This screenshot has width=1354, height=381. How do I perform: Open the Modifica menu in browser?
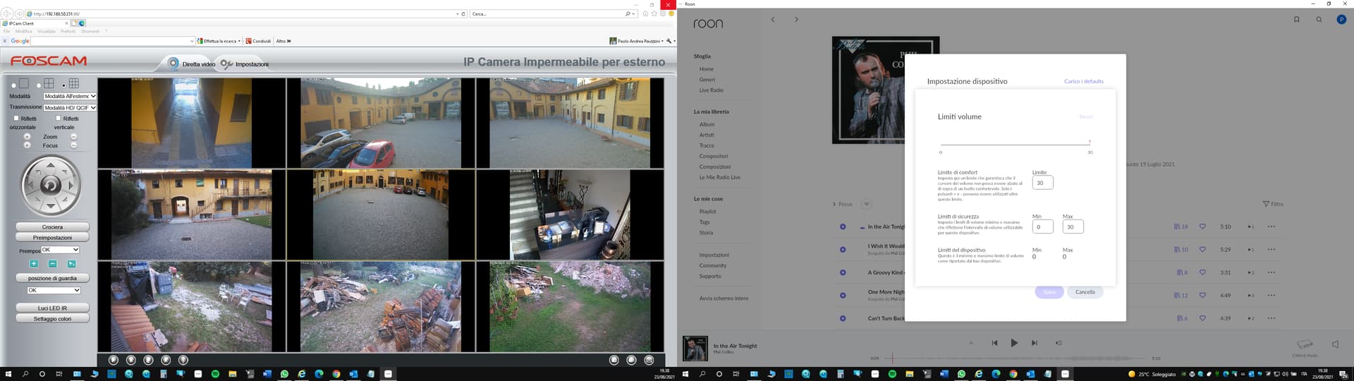pyautogui.click(x=23, y=31)
